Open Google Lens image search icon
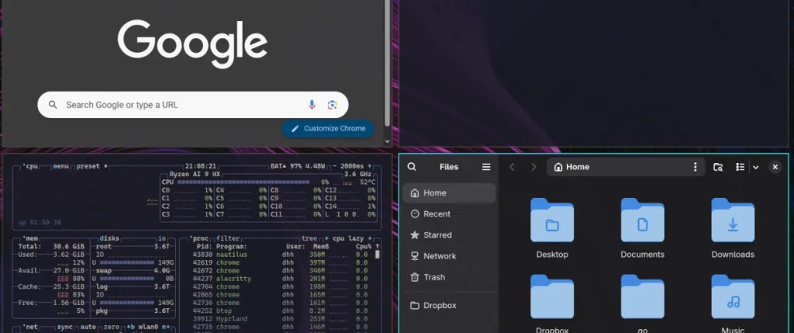 pyautogui.click(x=332, y=105)
